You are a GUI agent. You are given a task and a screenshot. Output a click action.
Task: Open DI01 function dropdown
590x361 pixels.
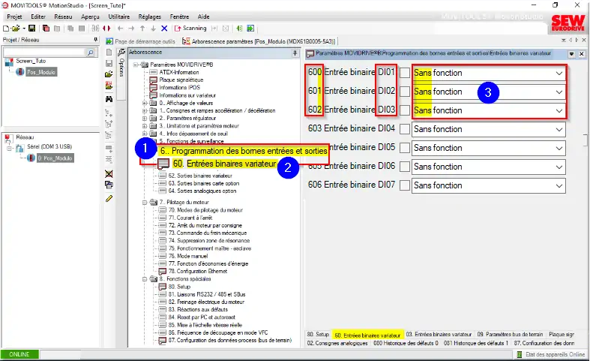[x=559, y=73]
